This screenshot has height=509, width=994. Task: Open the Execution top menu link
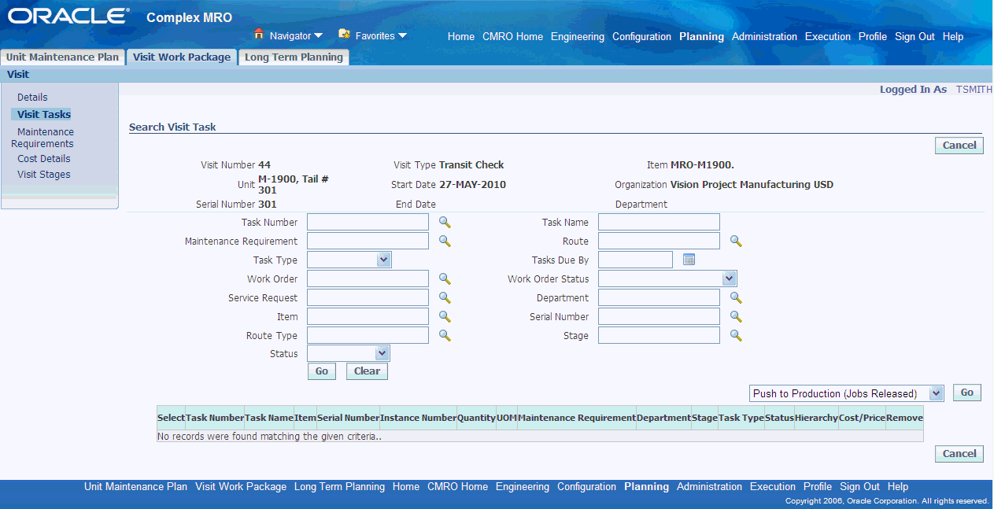[x=828, y=36]
